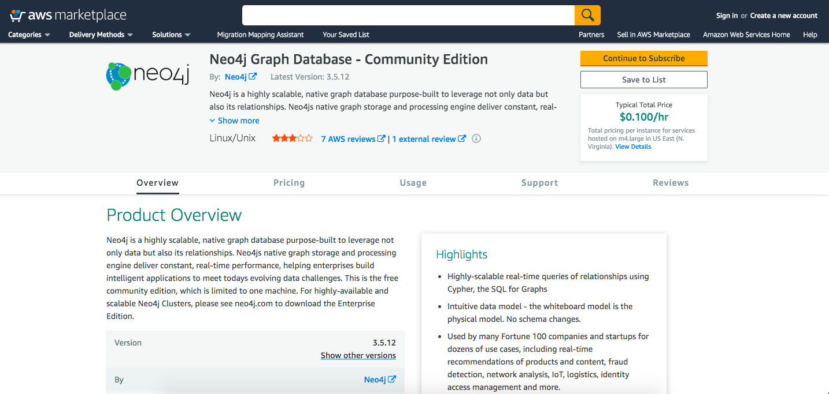Open the Delivery Methods dropdown
Viewport: 829px width, 394px height.
tap(101, 35)
